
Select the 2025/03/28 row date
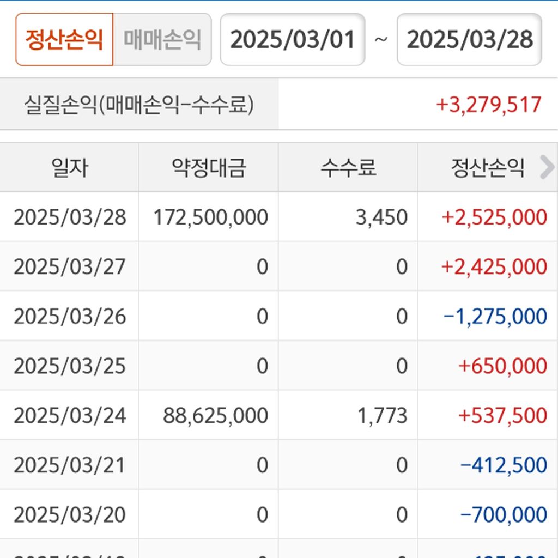click(70, 217)
